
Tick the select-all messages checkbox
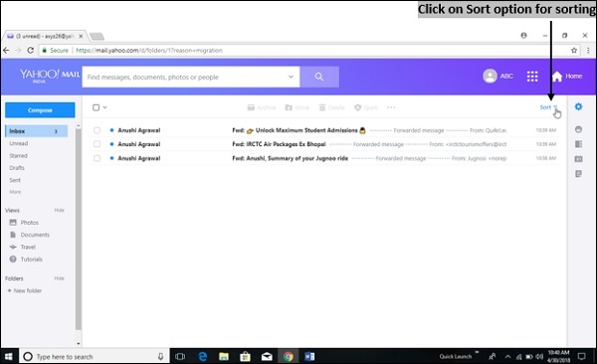tap(96, 107)
